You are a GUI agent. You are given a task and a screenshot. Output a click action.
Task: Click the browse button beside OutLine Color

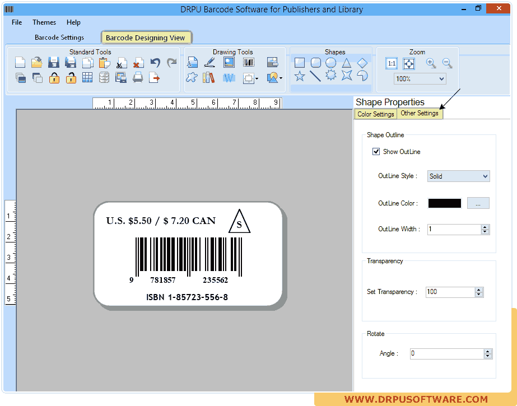click(x=478, y=203)
